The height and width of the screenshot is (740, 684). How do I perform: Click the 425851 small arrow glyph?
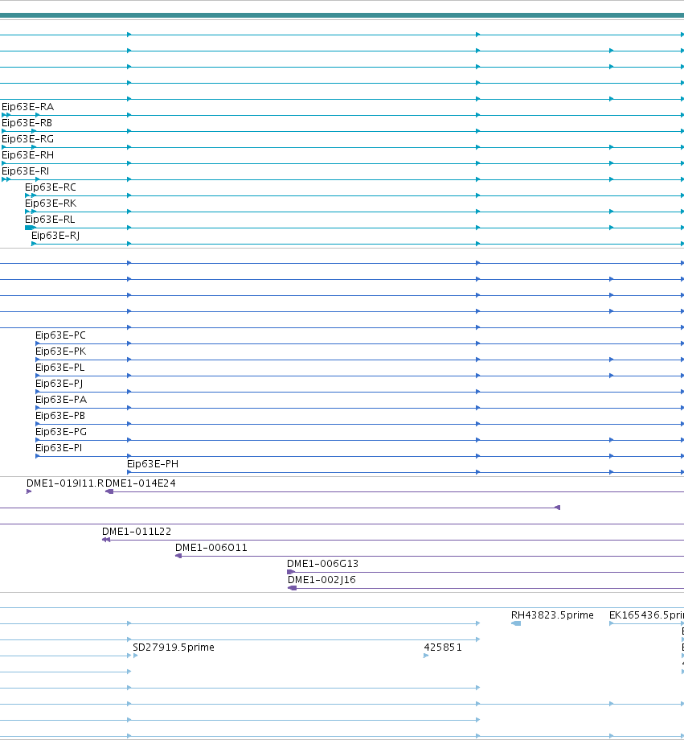click(x=427, y=656)
